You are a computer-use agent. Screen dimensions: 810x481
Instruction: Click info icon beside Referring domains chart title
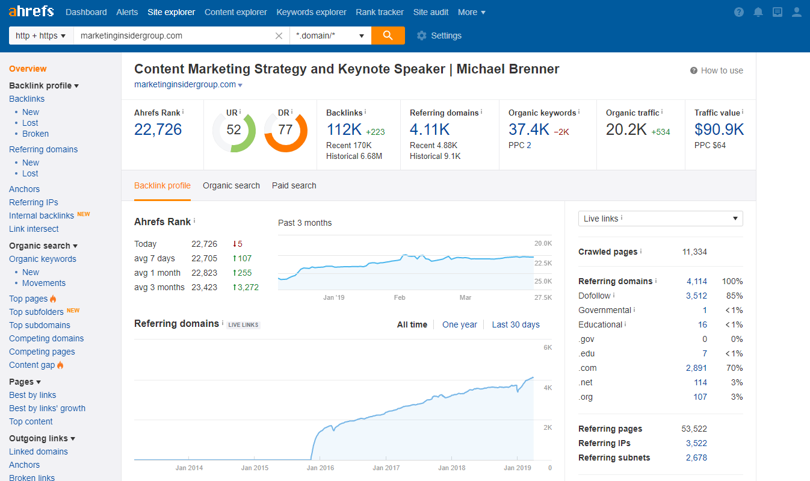pyautogui.click(x=223, y=323)
